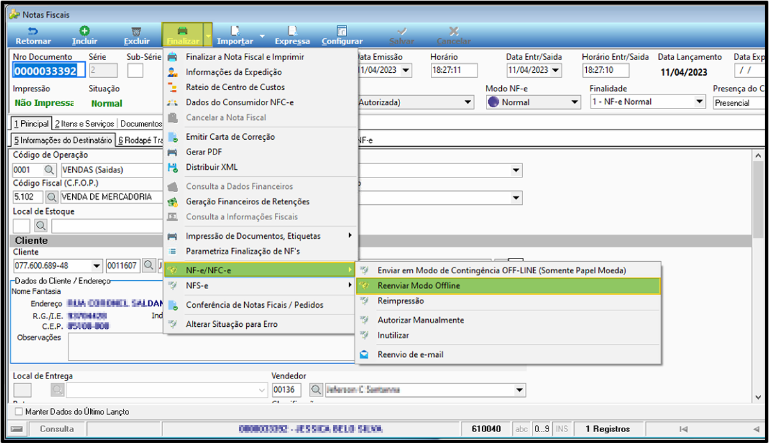Click the Nro Documento input field
This screenshot has height=443, width=769.
click(x=45, y=71)
